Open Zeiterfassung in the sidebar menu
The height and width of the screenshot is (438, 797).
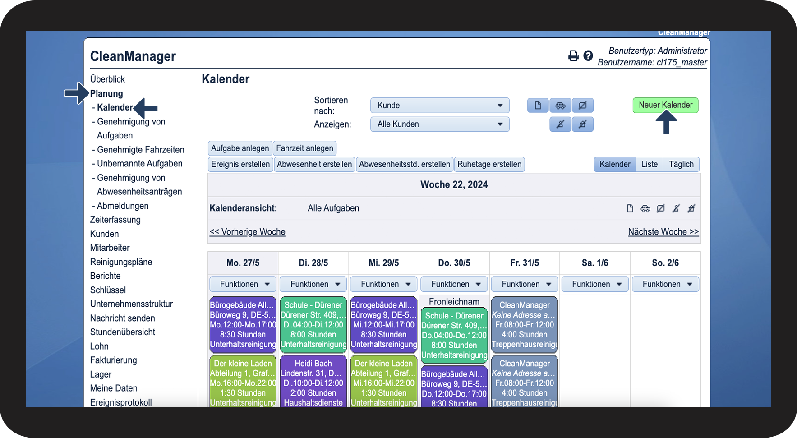click(115, 220)
